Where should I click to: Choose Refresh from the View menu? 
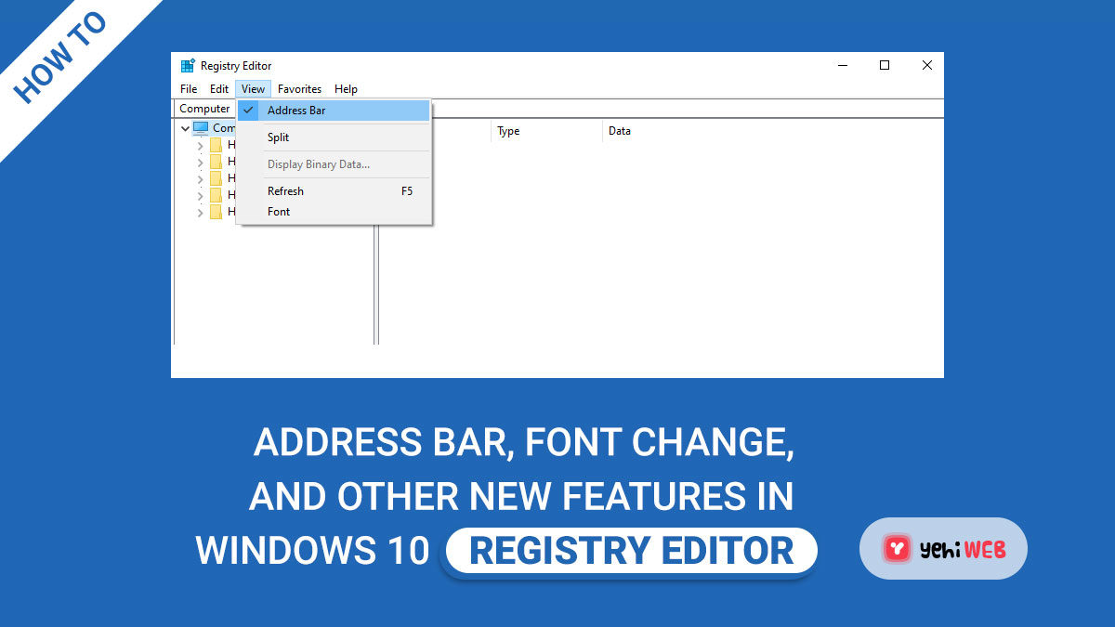(x=285, y=191)
